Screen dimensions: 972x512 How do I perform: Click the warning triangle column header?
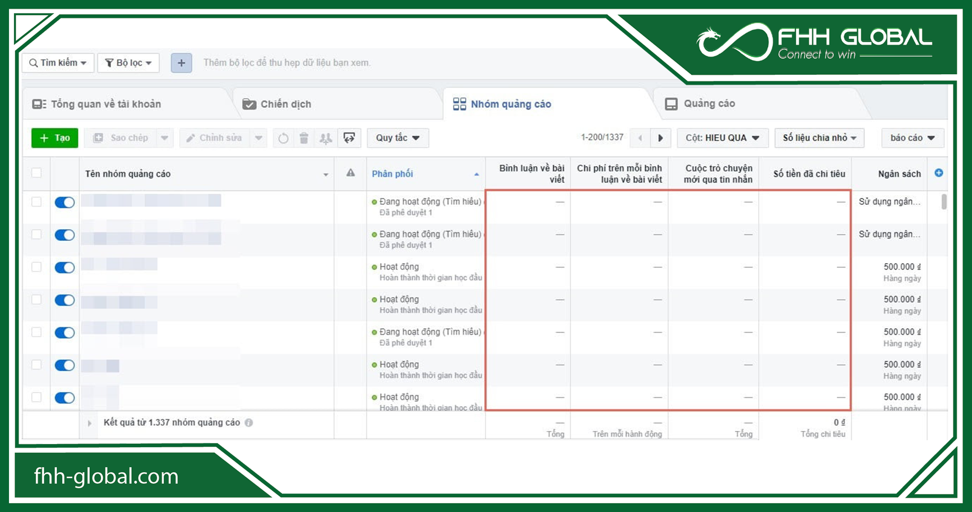(x=351, y=173)
